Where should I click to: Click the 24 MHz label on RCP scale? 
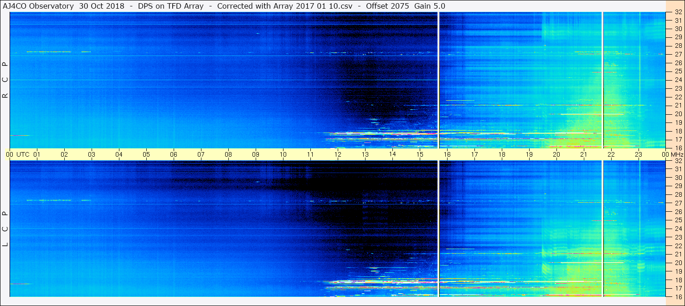coord(678,80)
